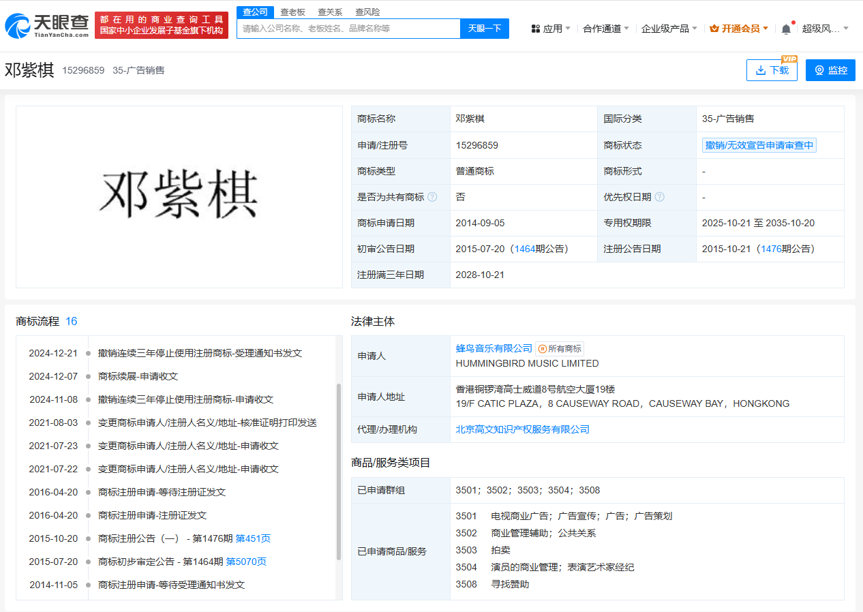The image size is (863, 612).
Task: Open the 蜂鸟音乐有限公司 applicant link
Action: (494, 348)
